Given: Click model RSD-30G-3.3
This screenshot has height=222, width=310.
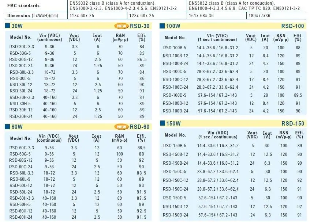Looking at the screenshot, I should click(x=22, y=47).
